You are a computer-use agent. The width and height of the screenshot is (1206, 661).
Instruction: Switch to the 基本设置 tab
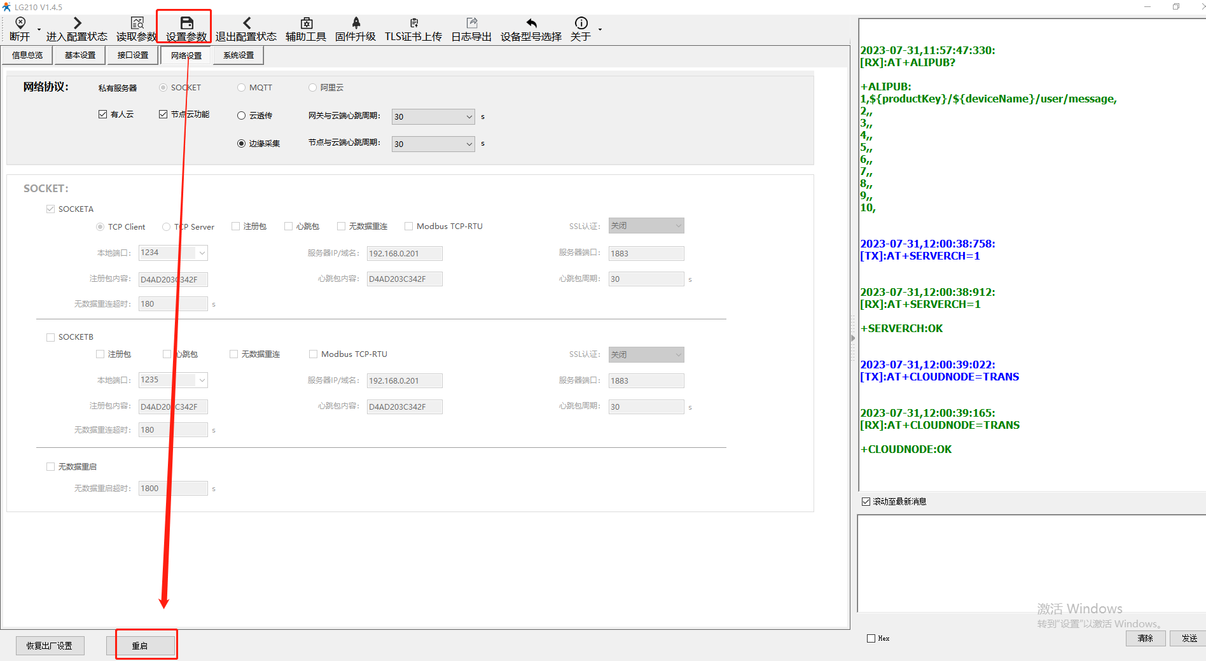80,55
